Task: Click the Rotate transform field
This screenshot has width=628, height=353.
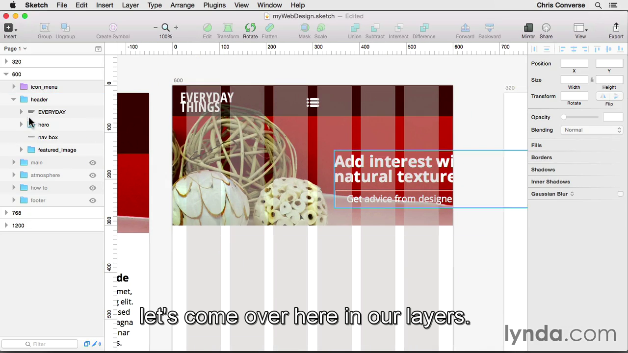Action: pyautogui.click(x=574, y=97)
